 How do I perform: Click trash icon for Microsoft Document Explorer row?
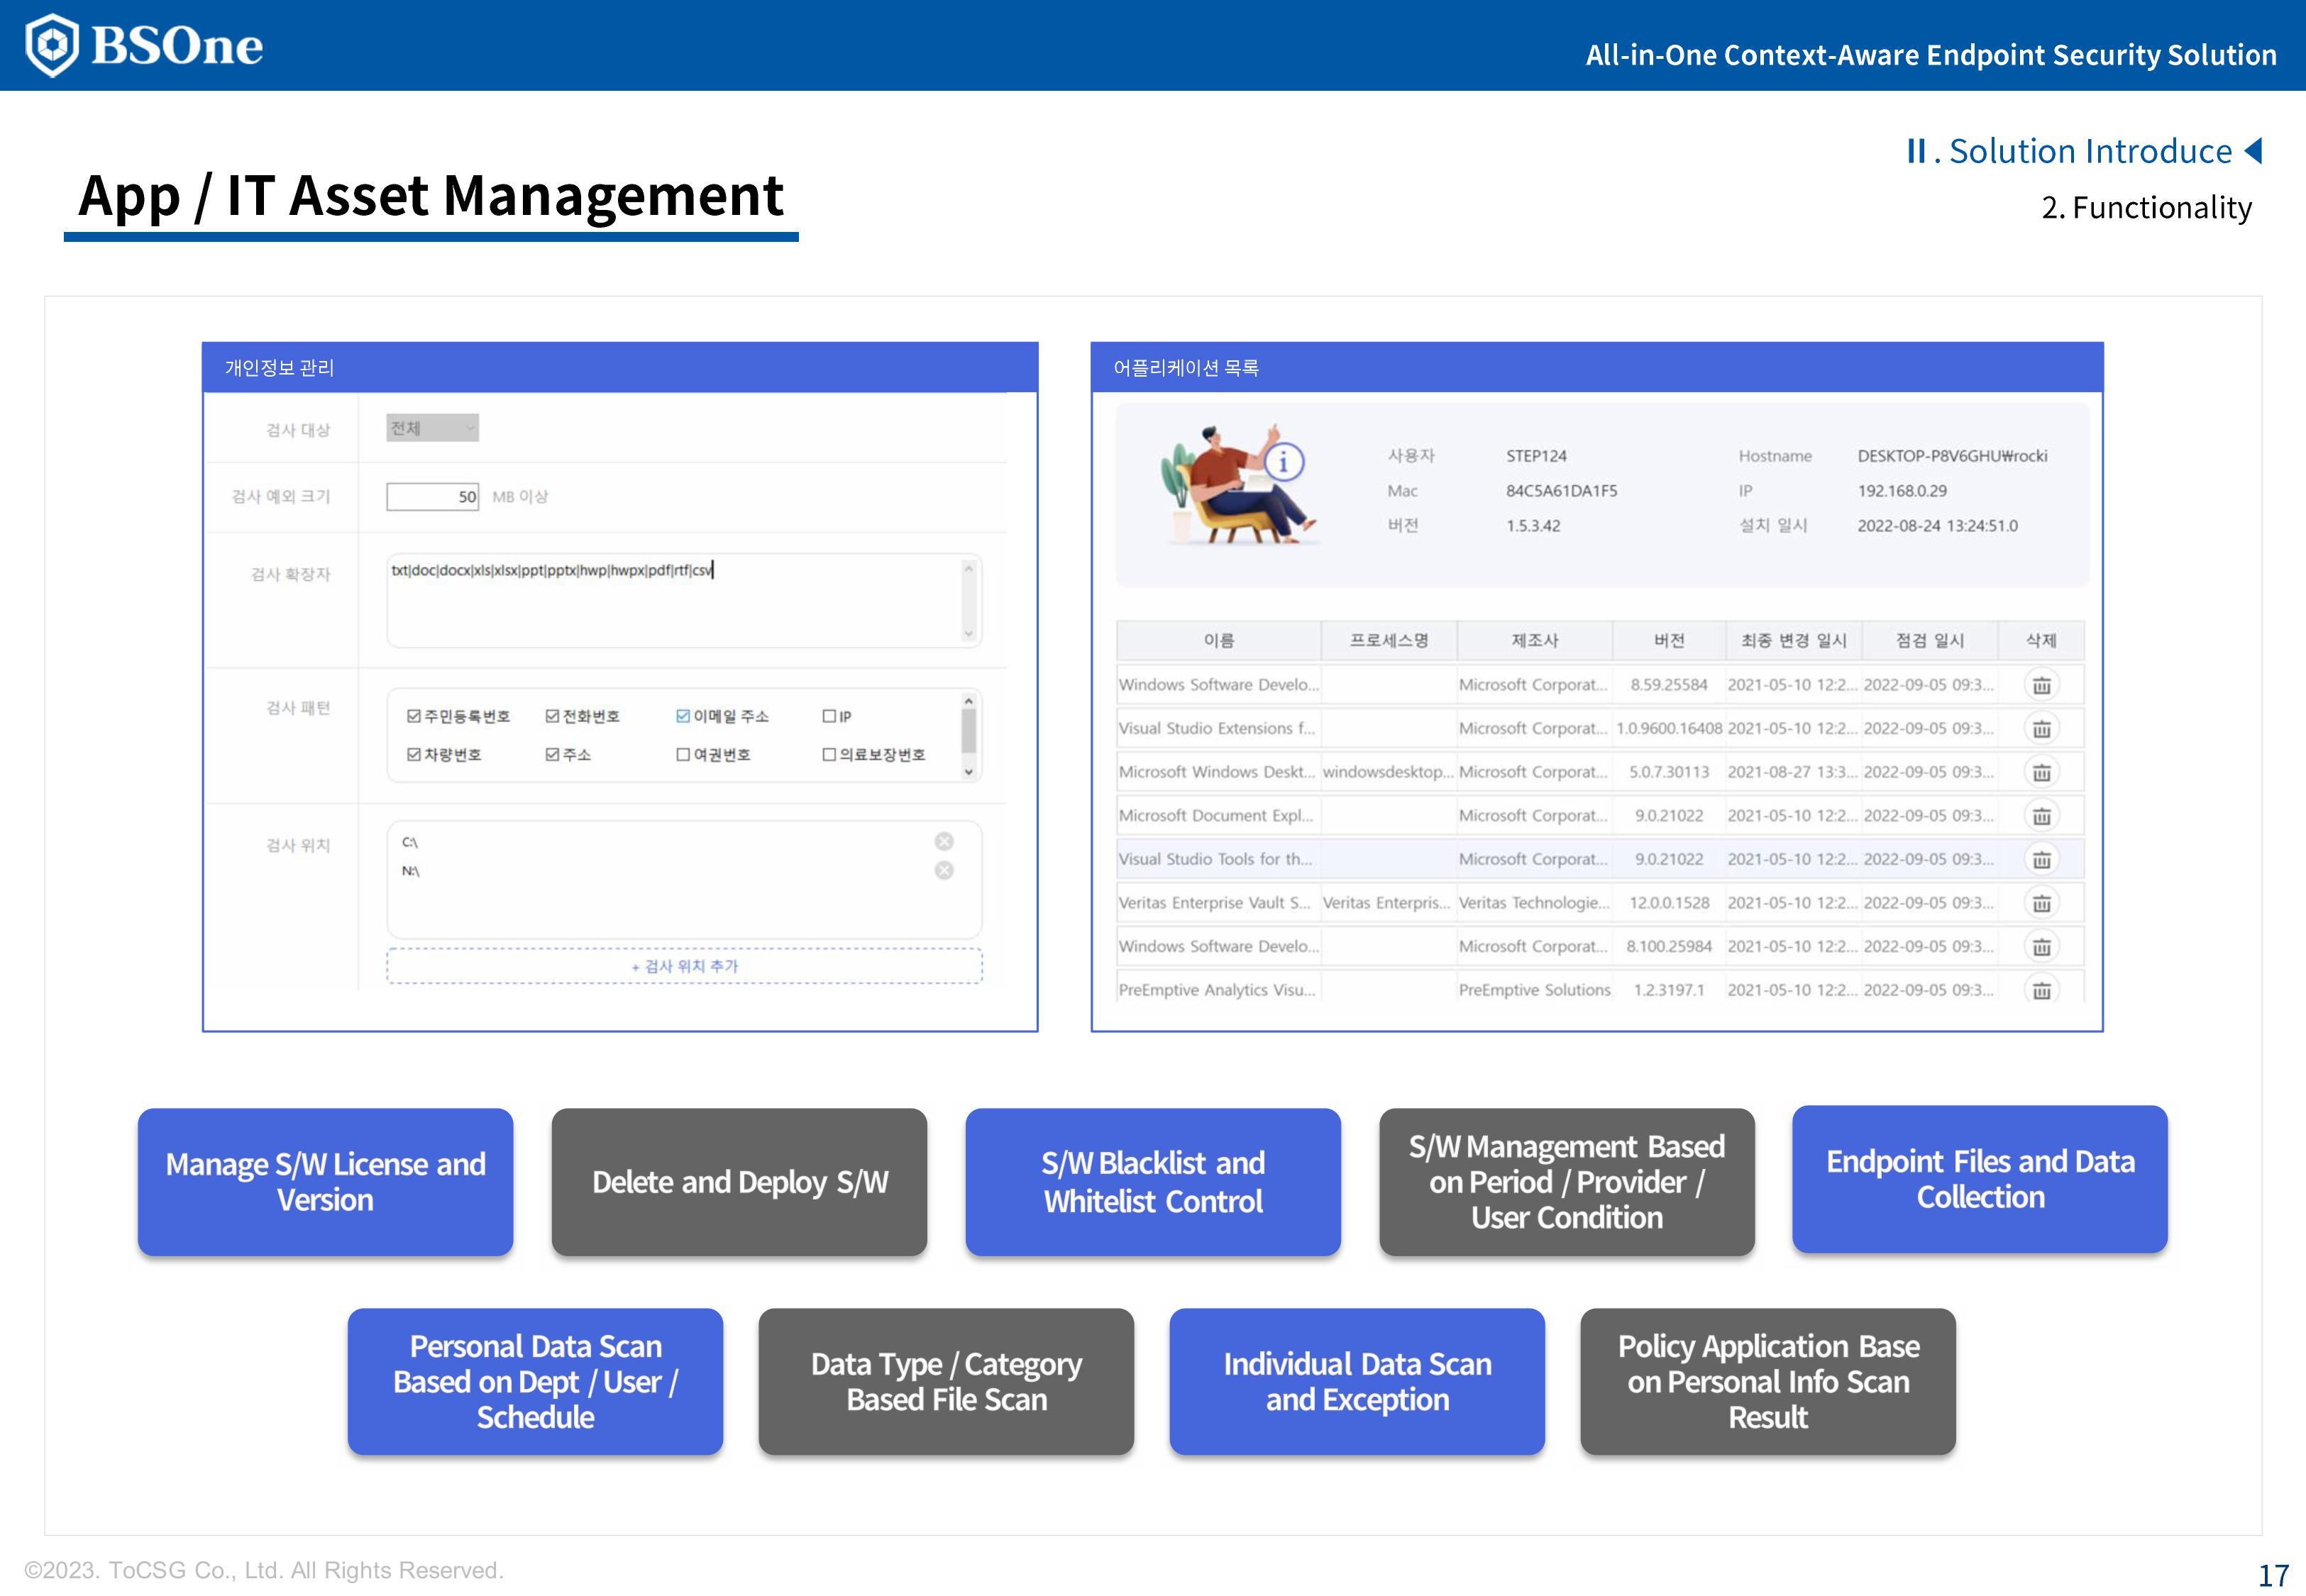[x=2041, y=816]
